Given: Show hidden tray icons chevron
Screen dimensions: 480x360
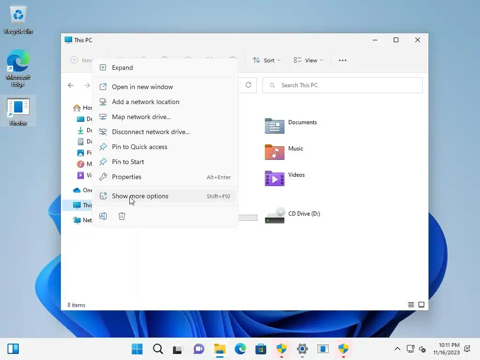Looking at the screenshot, I should pos(397,349).
